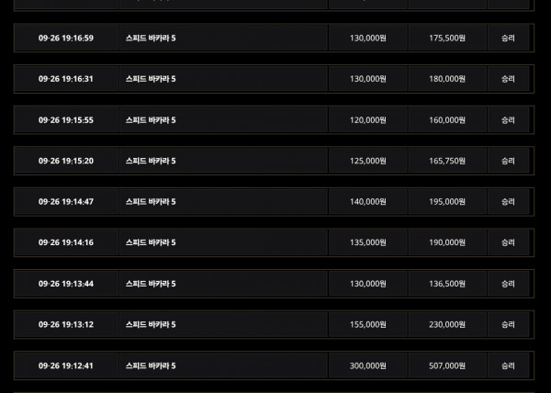The height and width of the screenshot is (393, 551).
Task: Select the 136,500원 payout amount
Action: 449,284
